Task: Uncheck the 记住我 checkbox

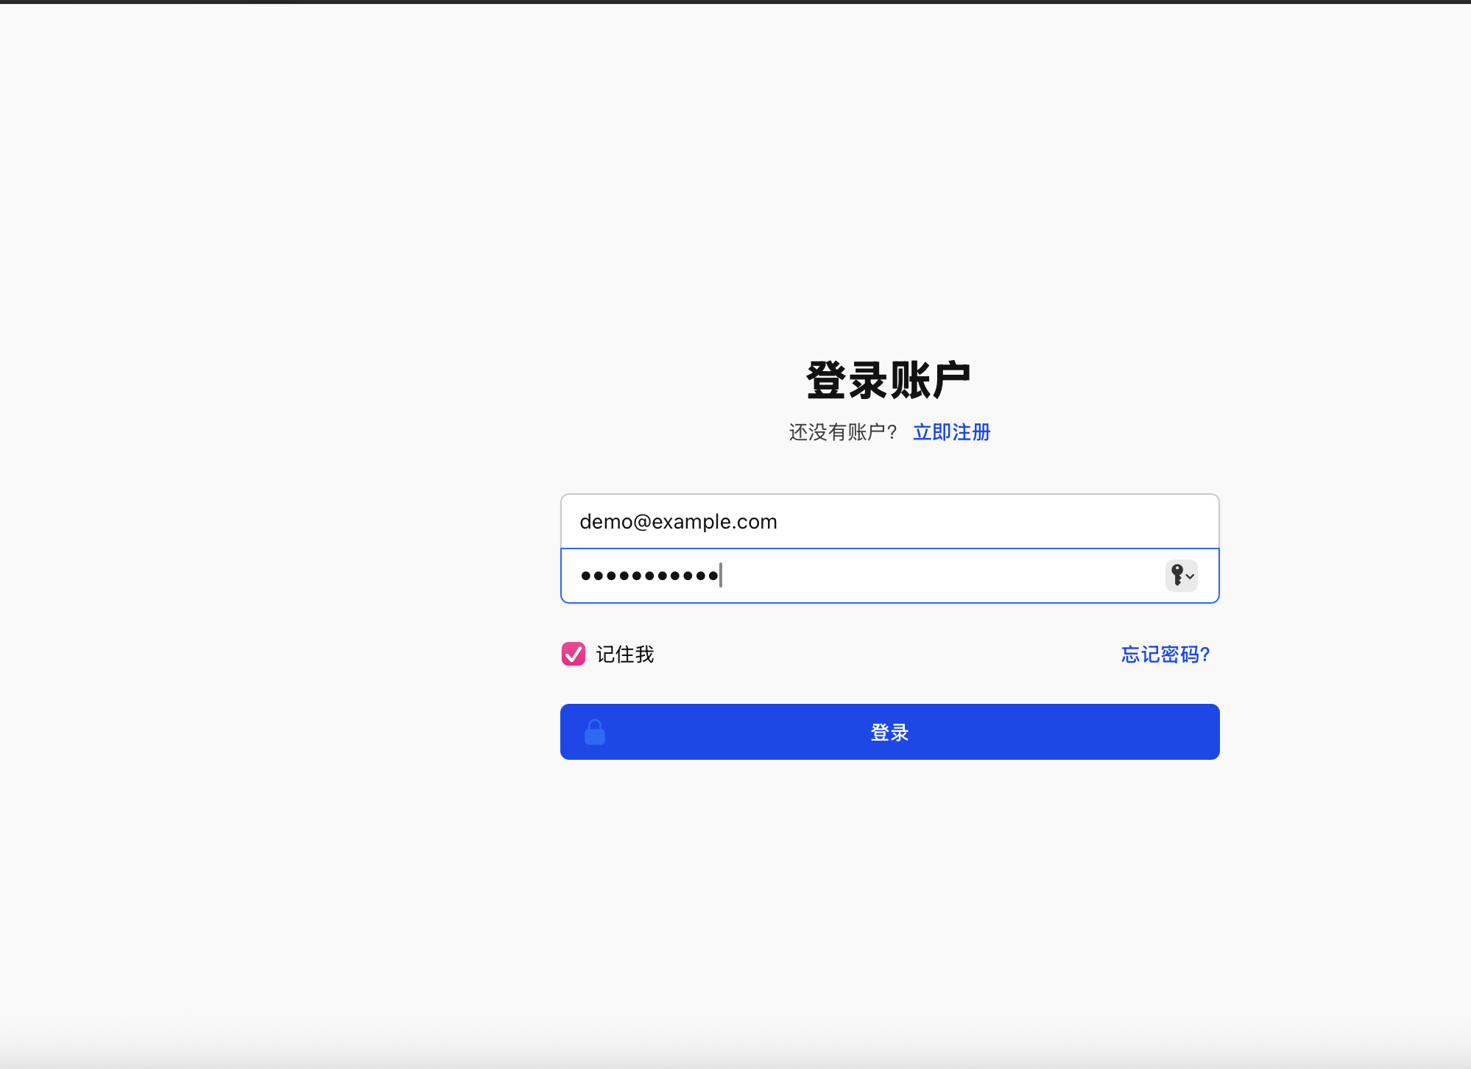Action: (x=574, y=654)
